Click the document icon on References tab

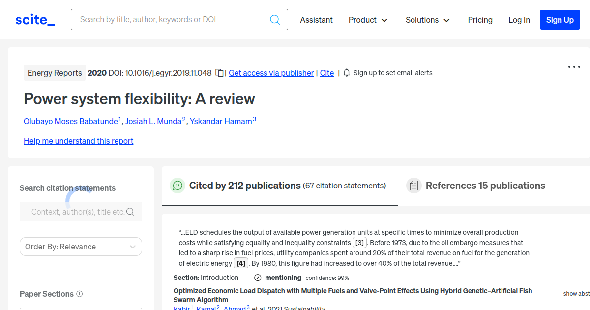tap(413, 186)
